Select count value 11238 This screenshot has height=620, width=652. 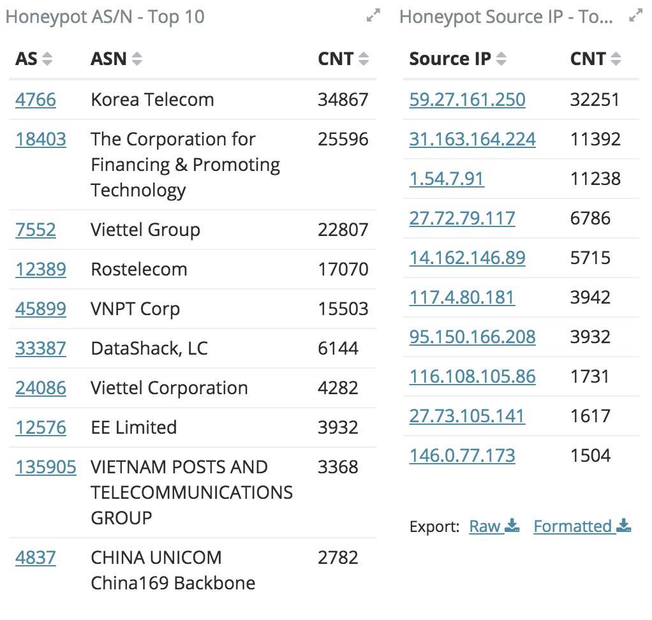coord(595,179)
